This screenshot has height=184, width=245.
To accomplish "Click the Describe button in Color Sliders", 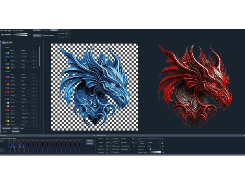I will tap(90, 143).
